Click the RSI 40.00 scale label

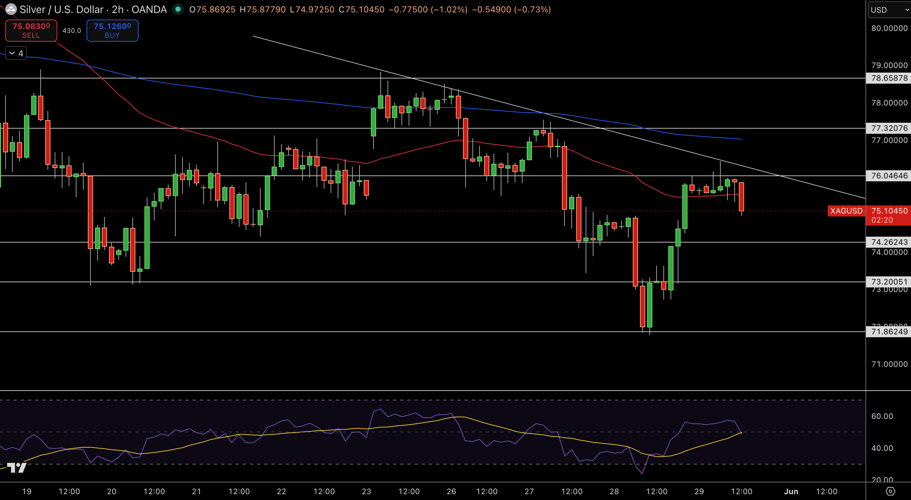click(x=882, y=448)
